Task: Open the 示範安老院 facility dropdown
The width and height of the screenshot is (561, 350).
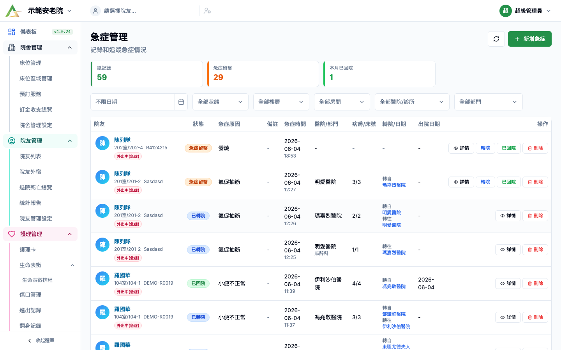Action: (50, 11)
